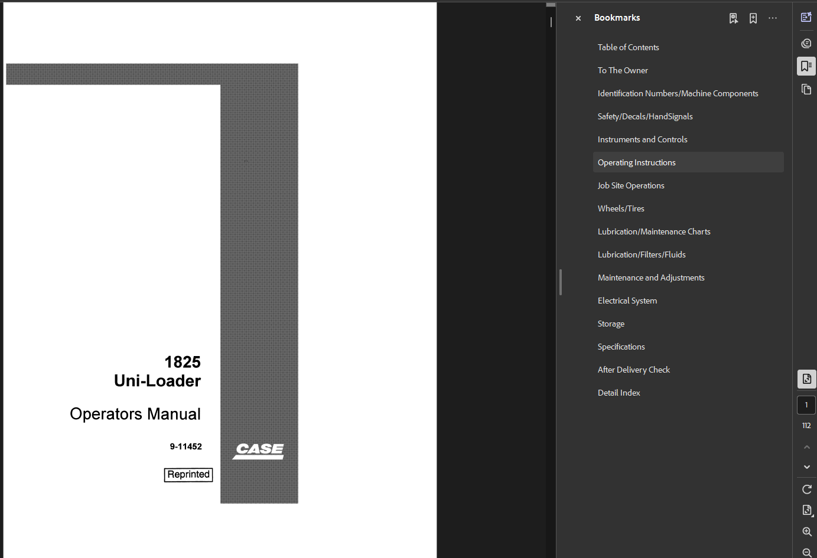Screen dimensions: 817x558
Task: Open Identification Numbers/Machine Components bookmark
Action: pyautogui.click(x=678, y=93)
